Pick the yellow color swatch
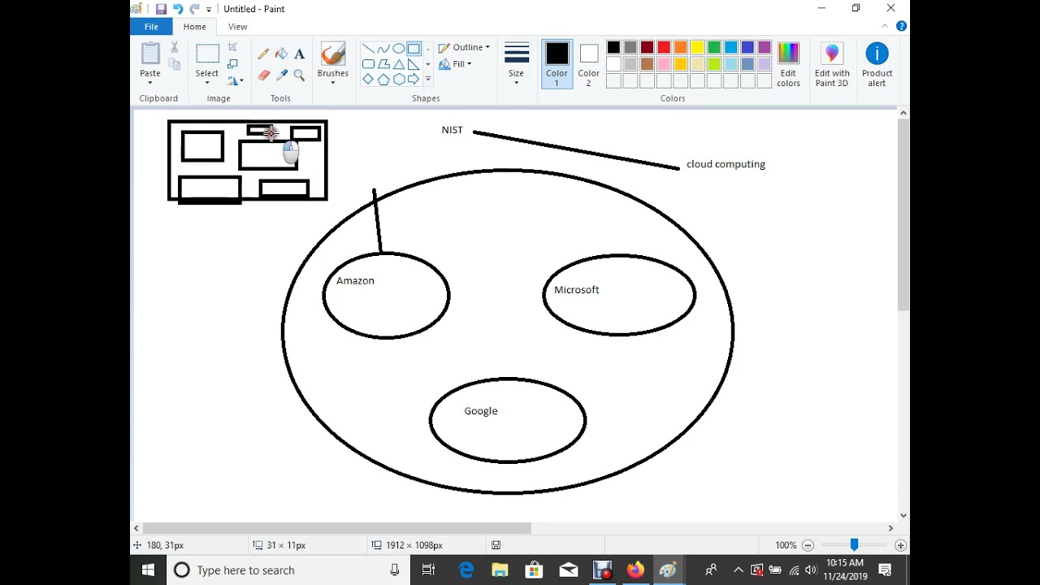This screenshot has width=1040, height=585. tap(697, 47)
